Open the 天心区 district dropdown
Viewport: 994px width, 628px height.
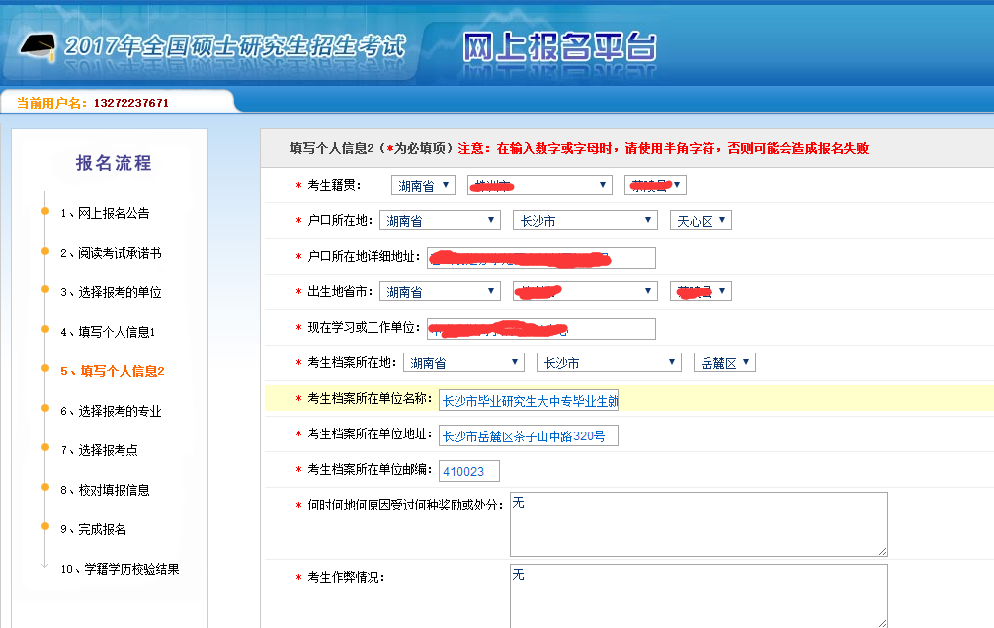click(701, 221)
